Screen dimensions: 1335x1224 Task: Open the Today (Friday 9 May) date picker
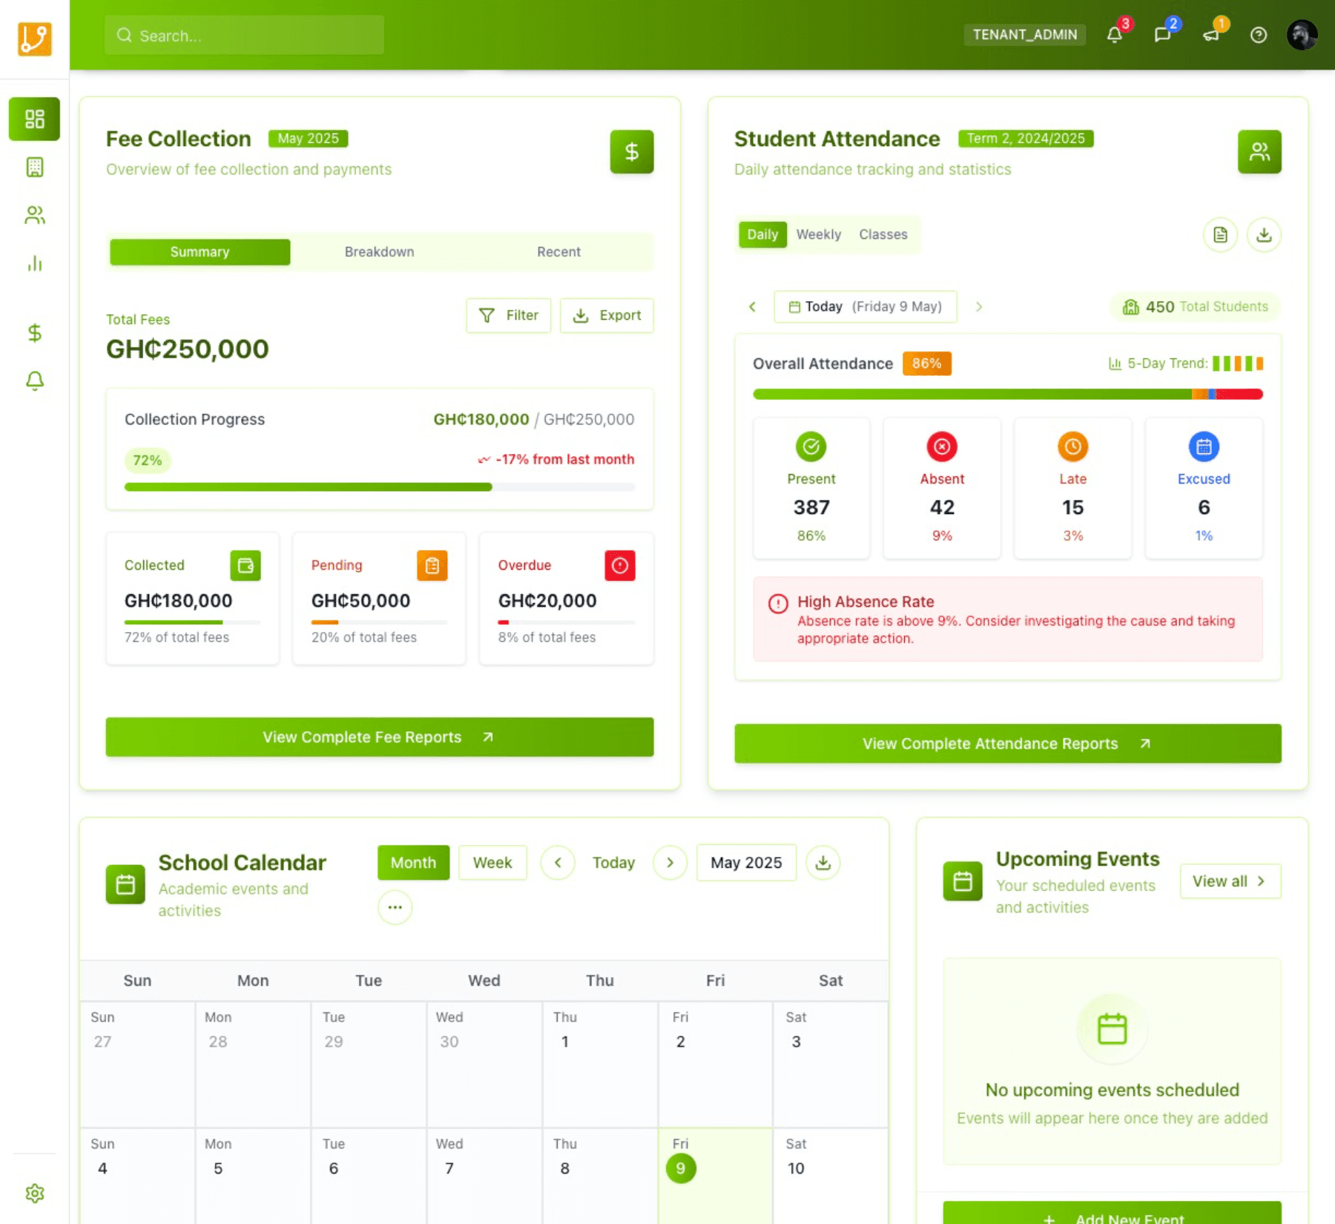click(865, 306)
